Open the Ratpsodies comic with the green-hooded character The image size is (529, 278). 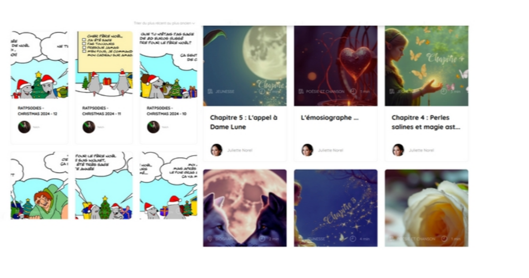pyautogui.click(x=40, y=185)
